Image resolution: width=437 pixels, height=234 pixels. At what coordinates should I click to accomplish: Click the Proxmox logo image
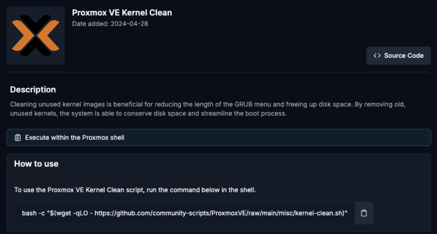click(x=35, y=35)
